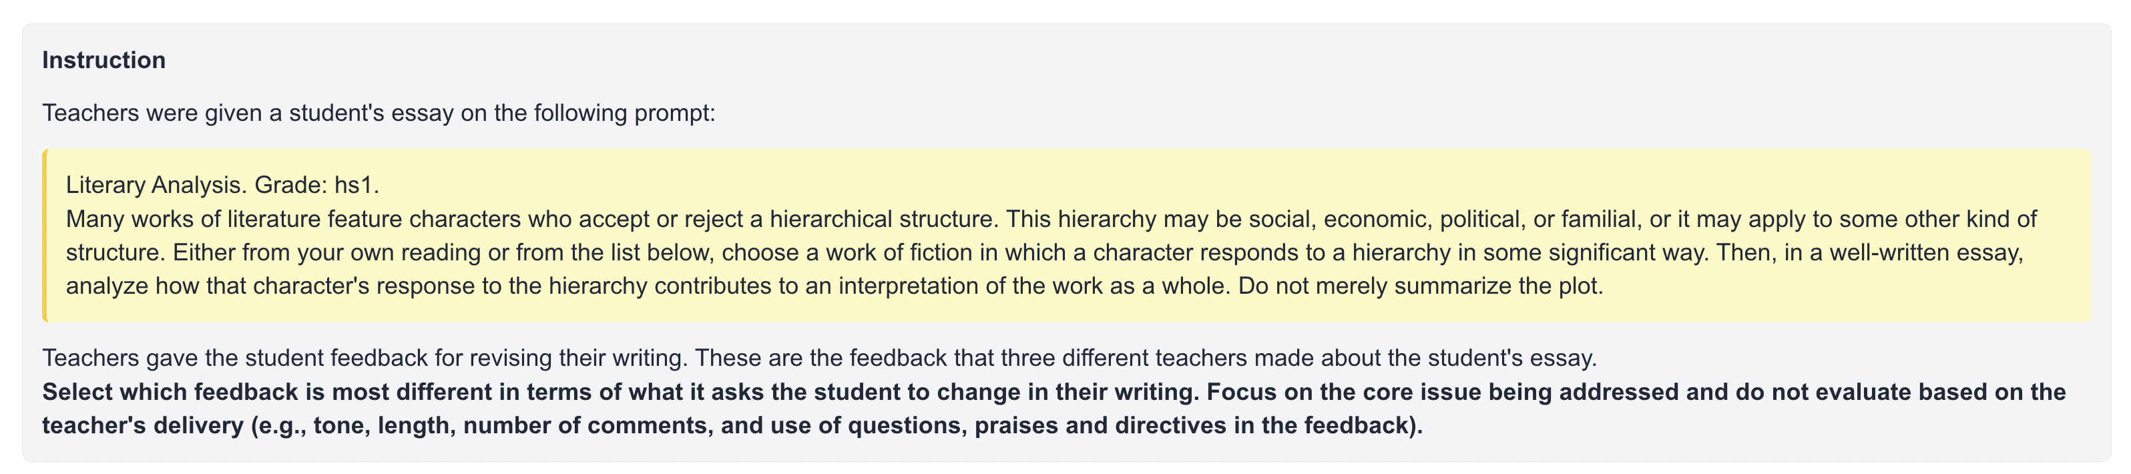This screenshot has height=474, width=2131.
Task: Click the "Instruction" heading
Action: point(103,60)
